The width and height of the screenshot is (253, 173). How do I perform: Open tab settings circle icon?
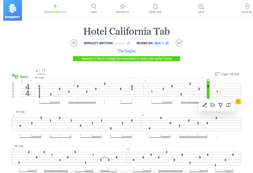pyautogui.click(x=179, y=43)
